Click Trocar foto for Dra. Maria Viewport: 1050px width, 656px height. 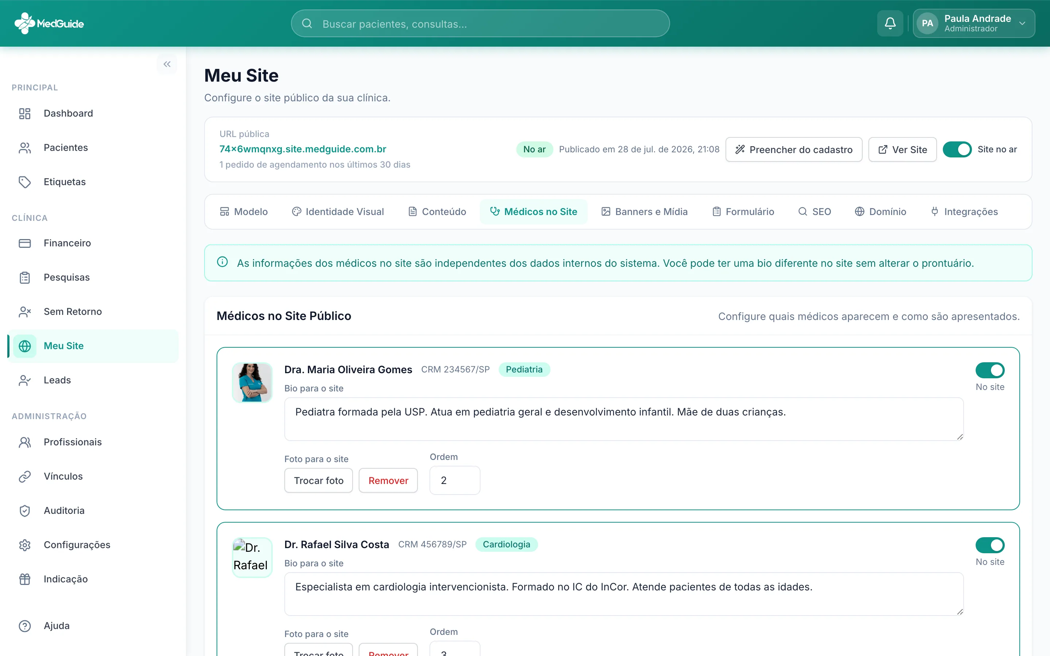[x=319, y=480]
